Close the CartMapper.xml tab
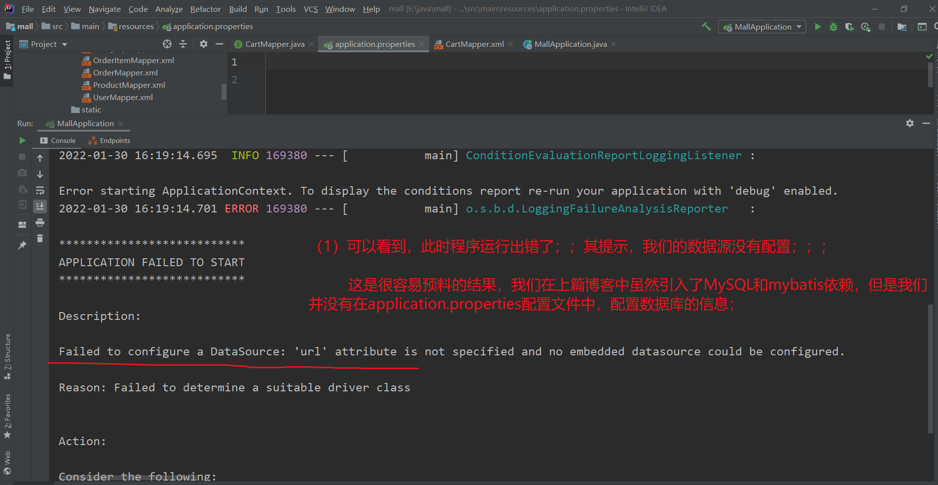The width and height of the screenshot is (938, 485). coord(510,44)
